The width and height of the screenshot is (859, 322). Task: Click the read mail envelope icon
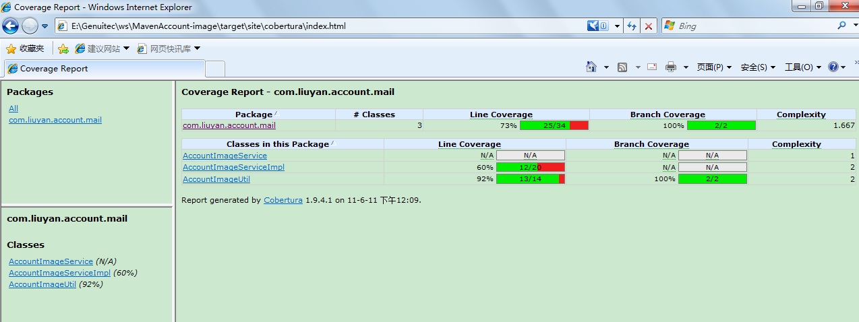652,67
